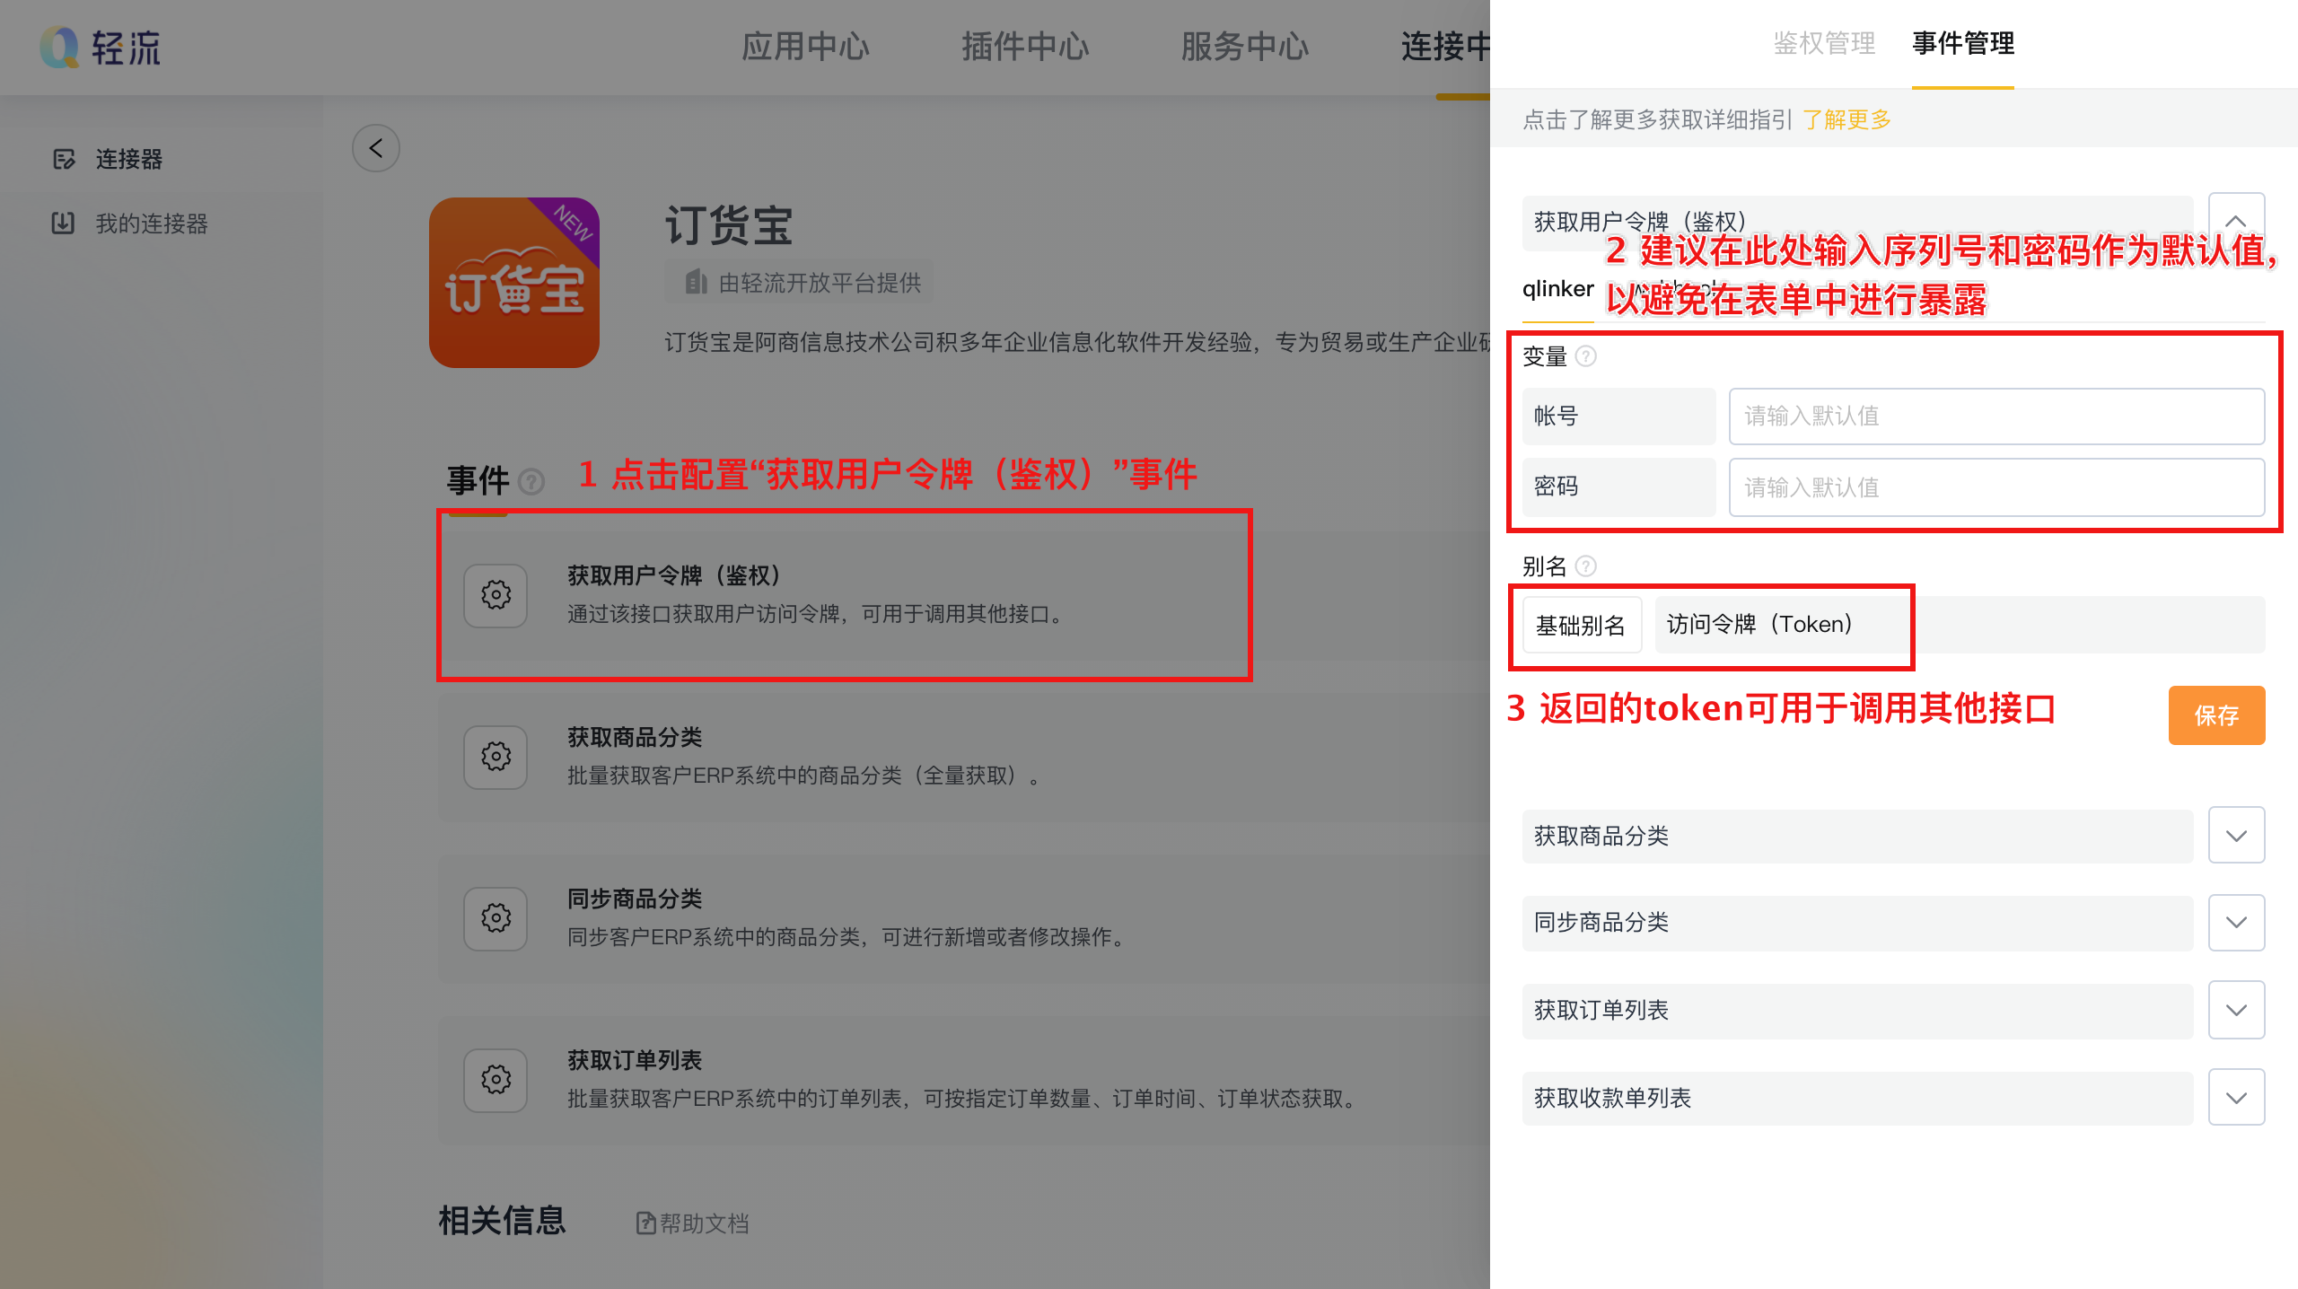The width and height of the screenshot is (2298, 1289).
Task: Select the 获取用户令牌（鉴权）event title
Action: (675, 575)
